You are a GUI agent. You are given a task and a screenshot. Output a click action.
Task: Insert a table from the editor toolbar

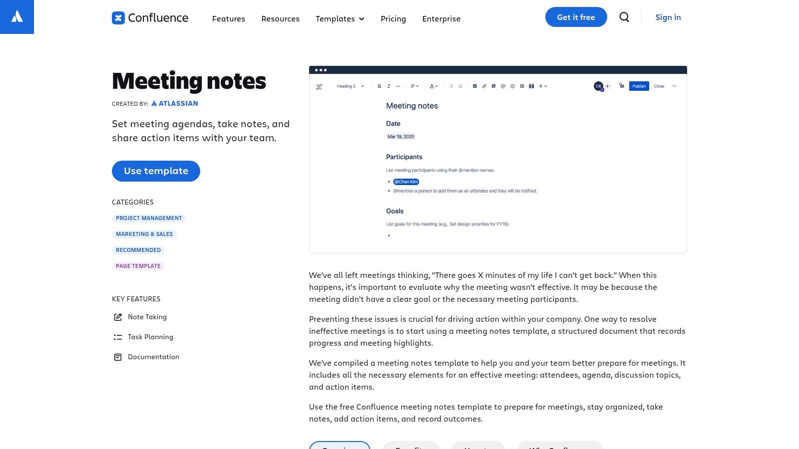[522, 86]
